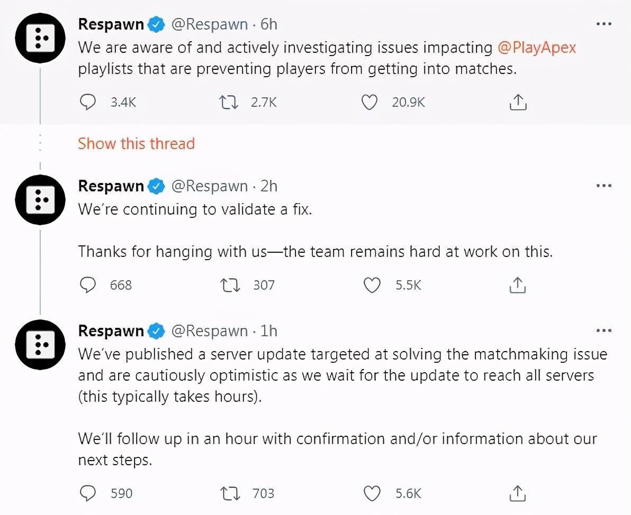Screen dimensions: 631x515
Task: Like the tweet with 20.9K likes
Action: point(369,102)
